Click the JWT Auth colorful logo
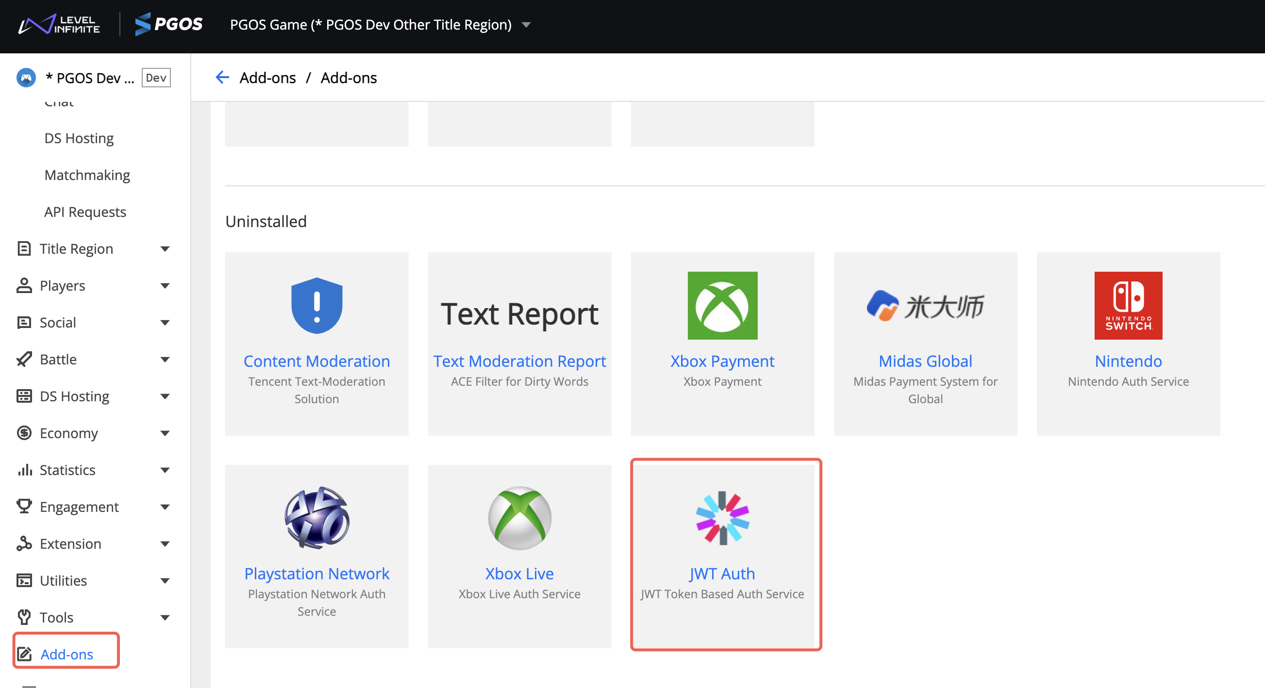 (x=722, y=518)
